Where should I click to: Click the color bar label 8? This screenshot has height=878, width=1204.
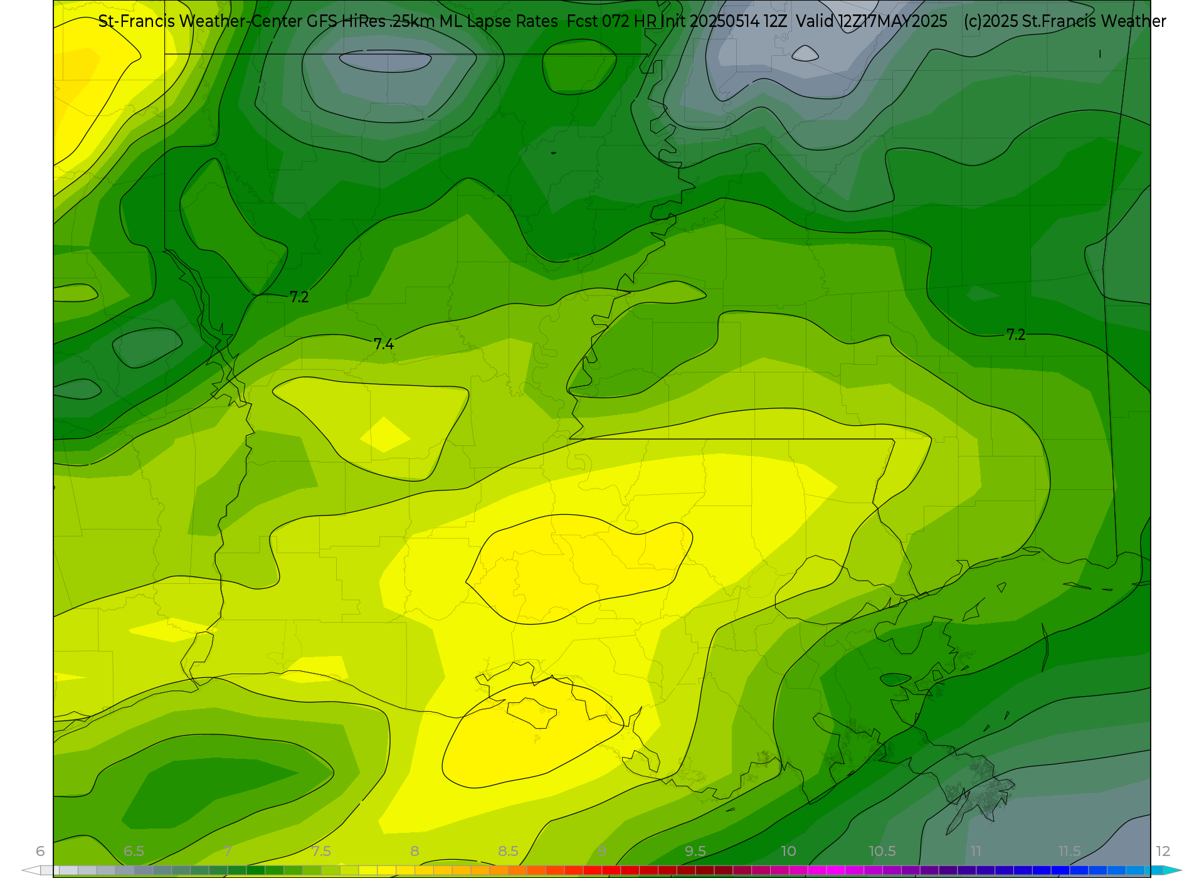[x=415, y=851]
